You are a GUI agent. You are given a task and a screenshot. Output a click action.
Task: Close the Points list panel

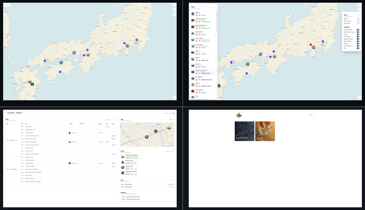(x=215, y=8)
